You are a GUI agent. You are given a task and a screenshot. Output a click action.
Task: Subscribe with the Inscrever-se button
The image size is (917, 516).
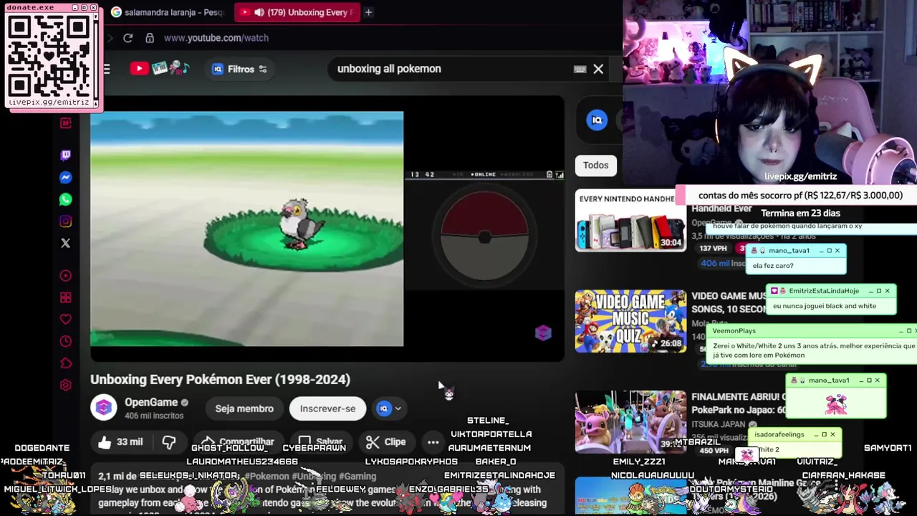tap(327, 408)
